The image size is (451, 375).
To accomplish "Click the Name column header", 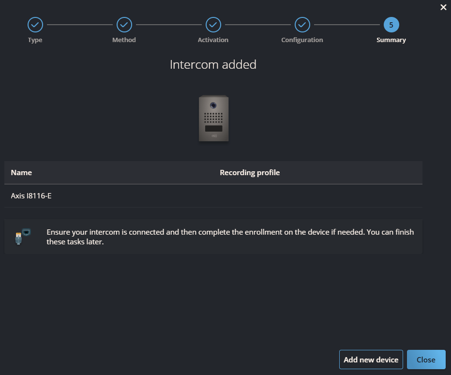I will (x=21, y=173).
